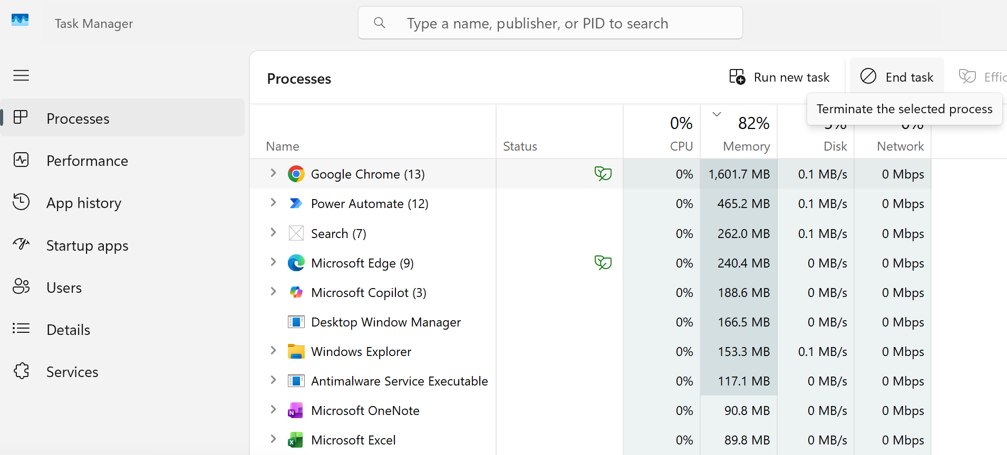
Task: Expand the Google Chrome process group
Action: (273, 173)
